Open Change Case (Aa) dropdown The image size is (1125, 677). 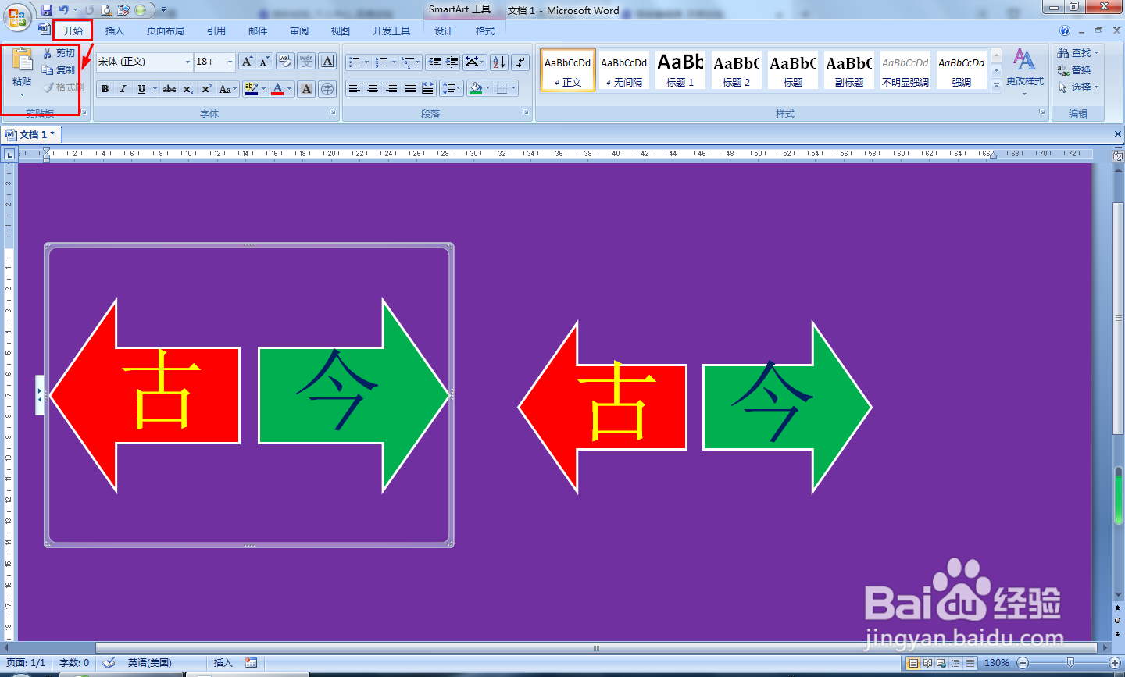(x=227, y=89)
